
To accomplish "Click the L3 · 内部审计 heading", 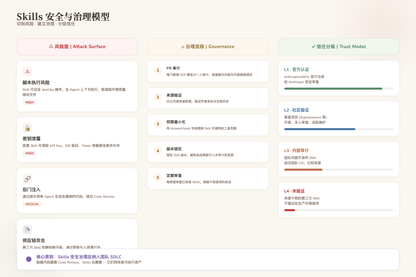I will (x=296, y=151).
